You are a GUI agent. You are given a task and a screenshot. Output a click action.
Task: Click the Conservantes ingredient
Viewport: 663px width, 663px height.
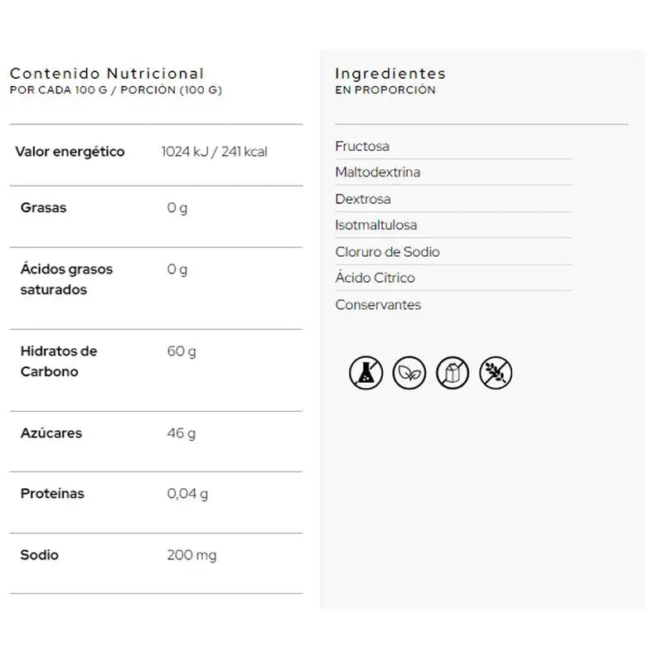click(378, 305)
